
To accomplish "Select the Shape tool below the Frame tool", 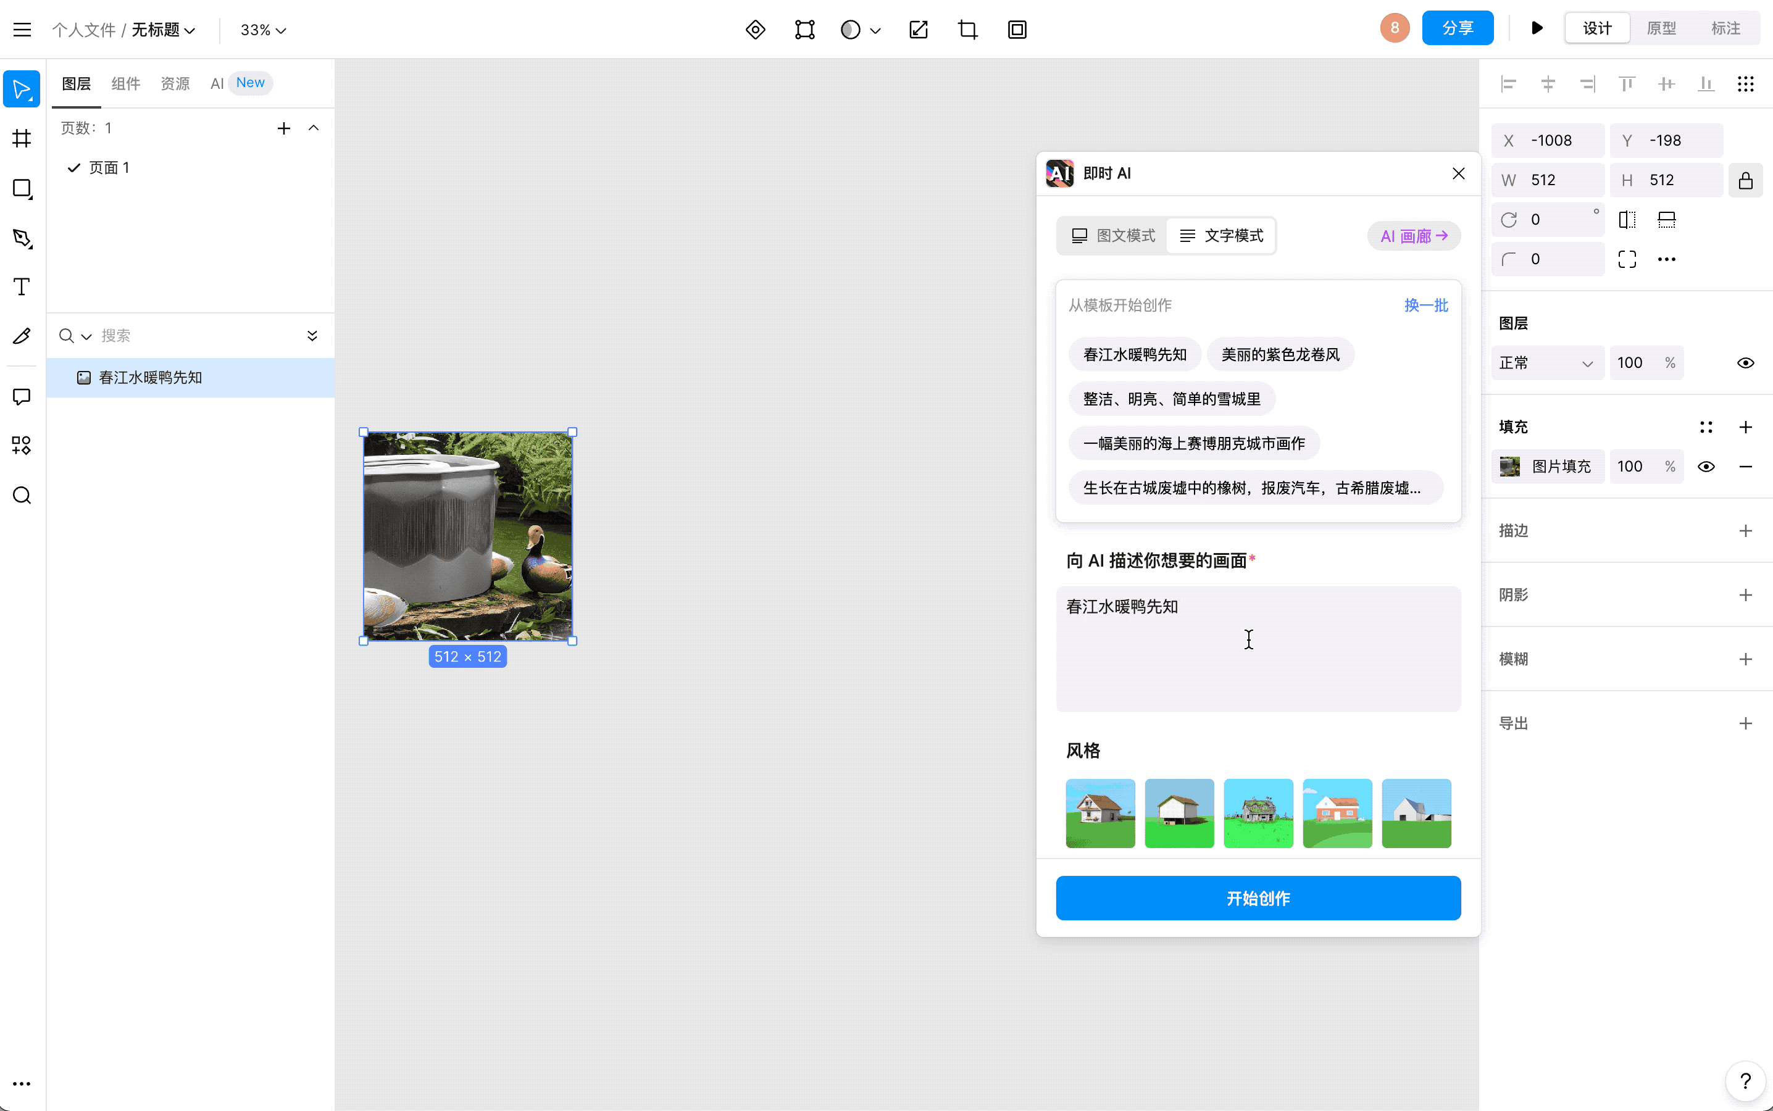I will point(22,189).
